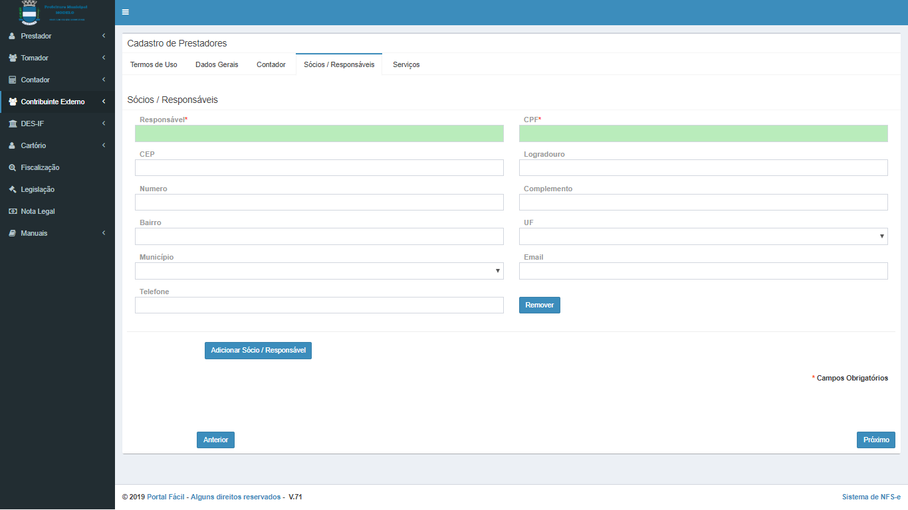The image size is (908, 510).
Task: Switch to the Dados Gerais tab
Action: click(x=217, y=64)
